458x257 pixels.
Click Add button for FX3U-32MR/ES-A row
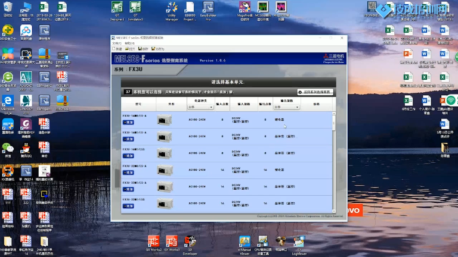point(128,173)
